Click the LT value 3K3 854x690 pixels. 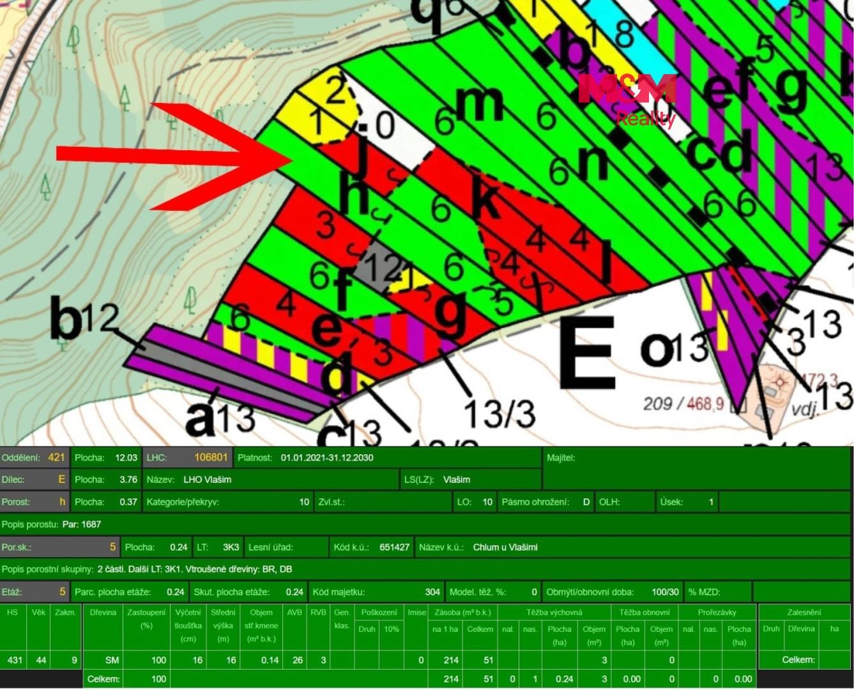pyautogui.click(x=231, y=547)
